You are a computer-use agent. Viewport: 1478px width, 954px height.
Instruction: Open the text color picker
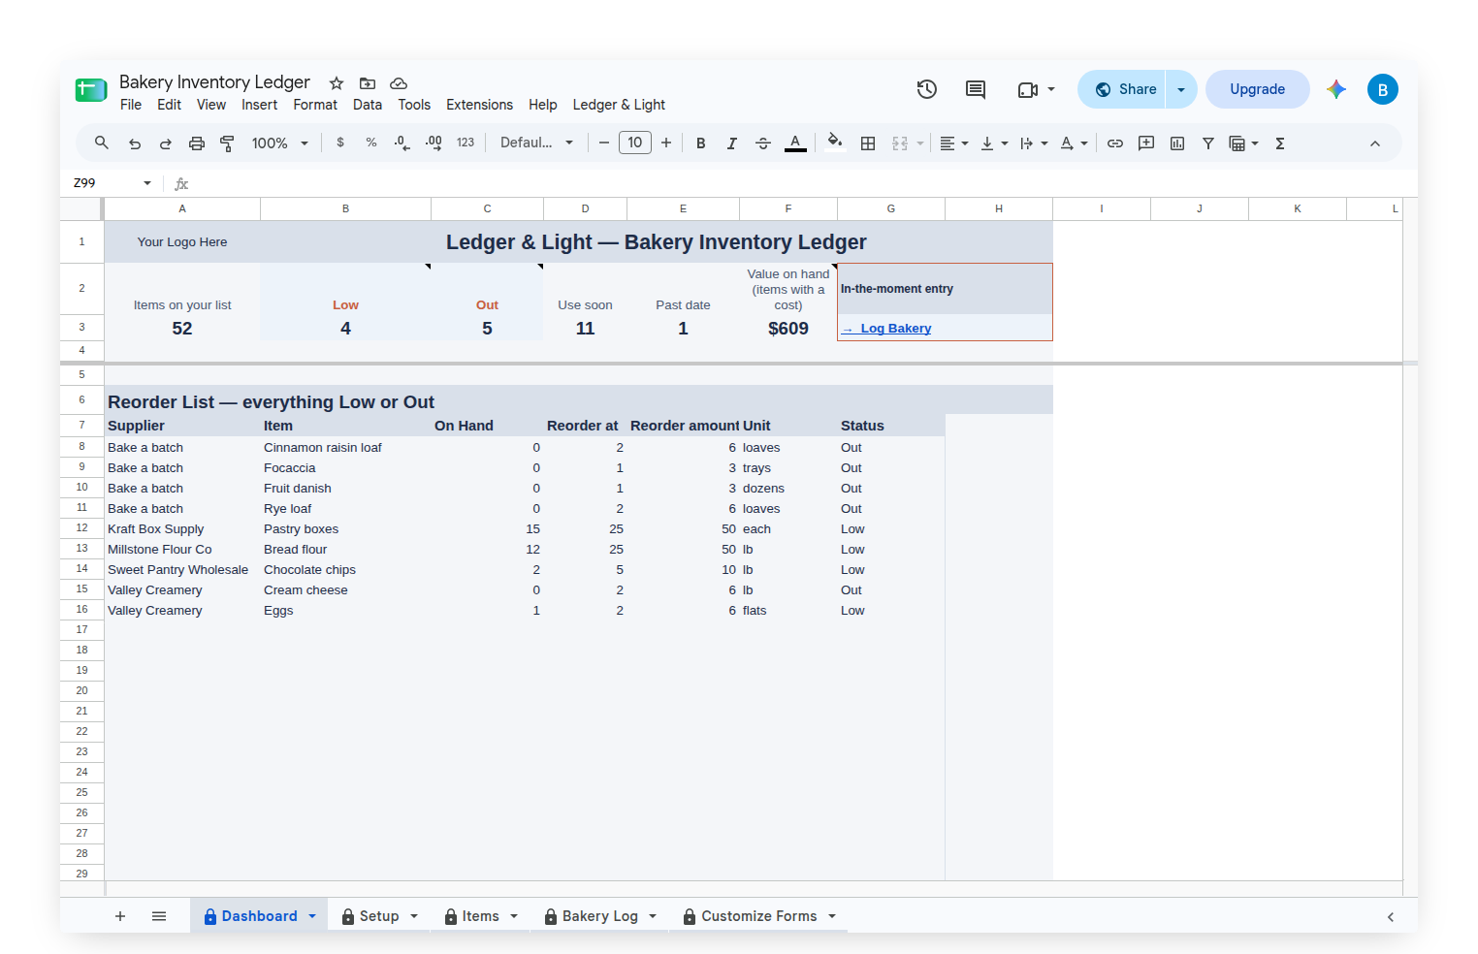[x=795, y=143]
